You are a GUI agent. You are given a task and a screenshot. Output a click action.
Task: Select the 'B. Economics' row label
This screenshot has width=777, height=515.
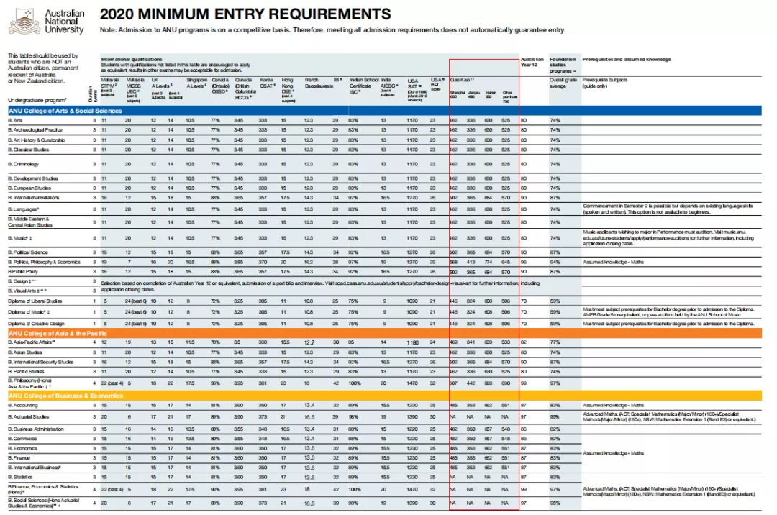click(23, 449)
